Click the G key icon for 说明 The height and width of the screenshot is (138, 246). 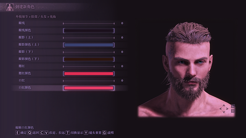(x=104, y=133)
